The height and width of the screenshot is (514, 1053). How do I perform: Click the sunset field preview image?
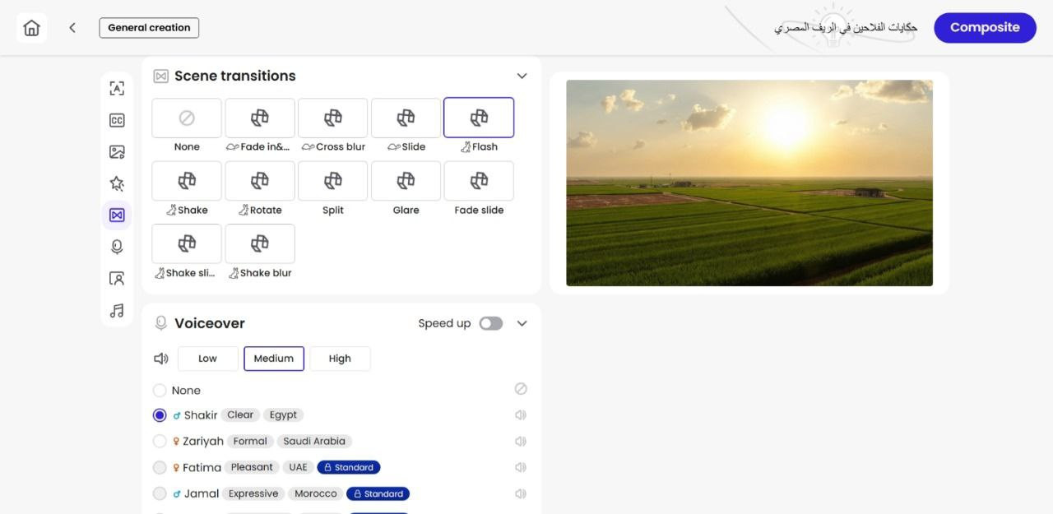(749, 183)
